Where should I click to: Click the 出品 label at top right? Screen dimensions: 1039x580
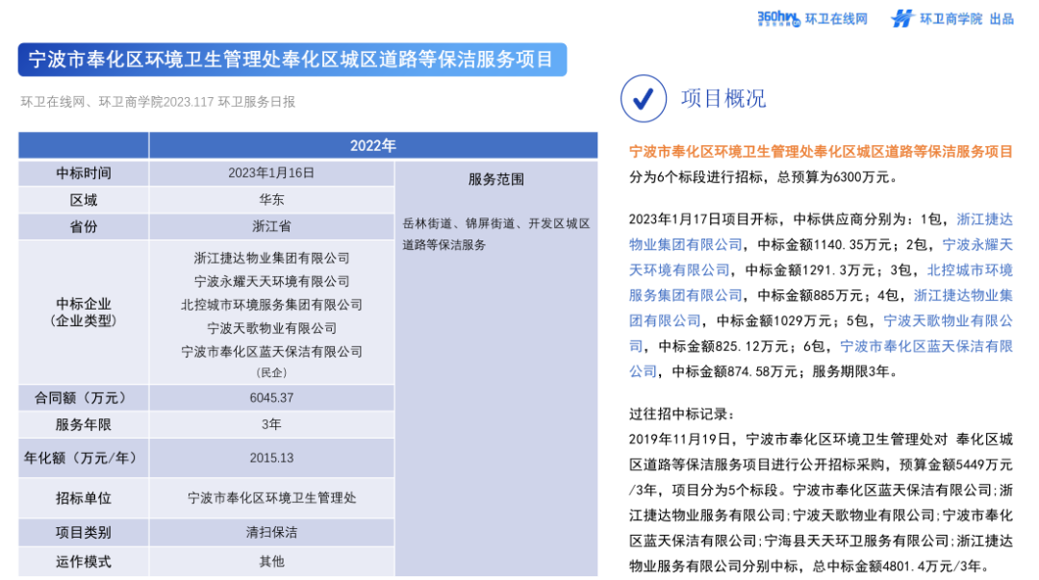tap(1001, 19)
